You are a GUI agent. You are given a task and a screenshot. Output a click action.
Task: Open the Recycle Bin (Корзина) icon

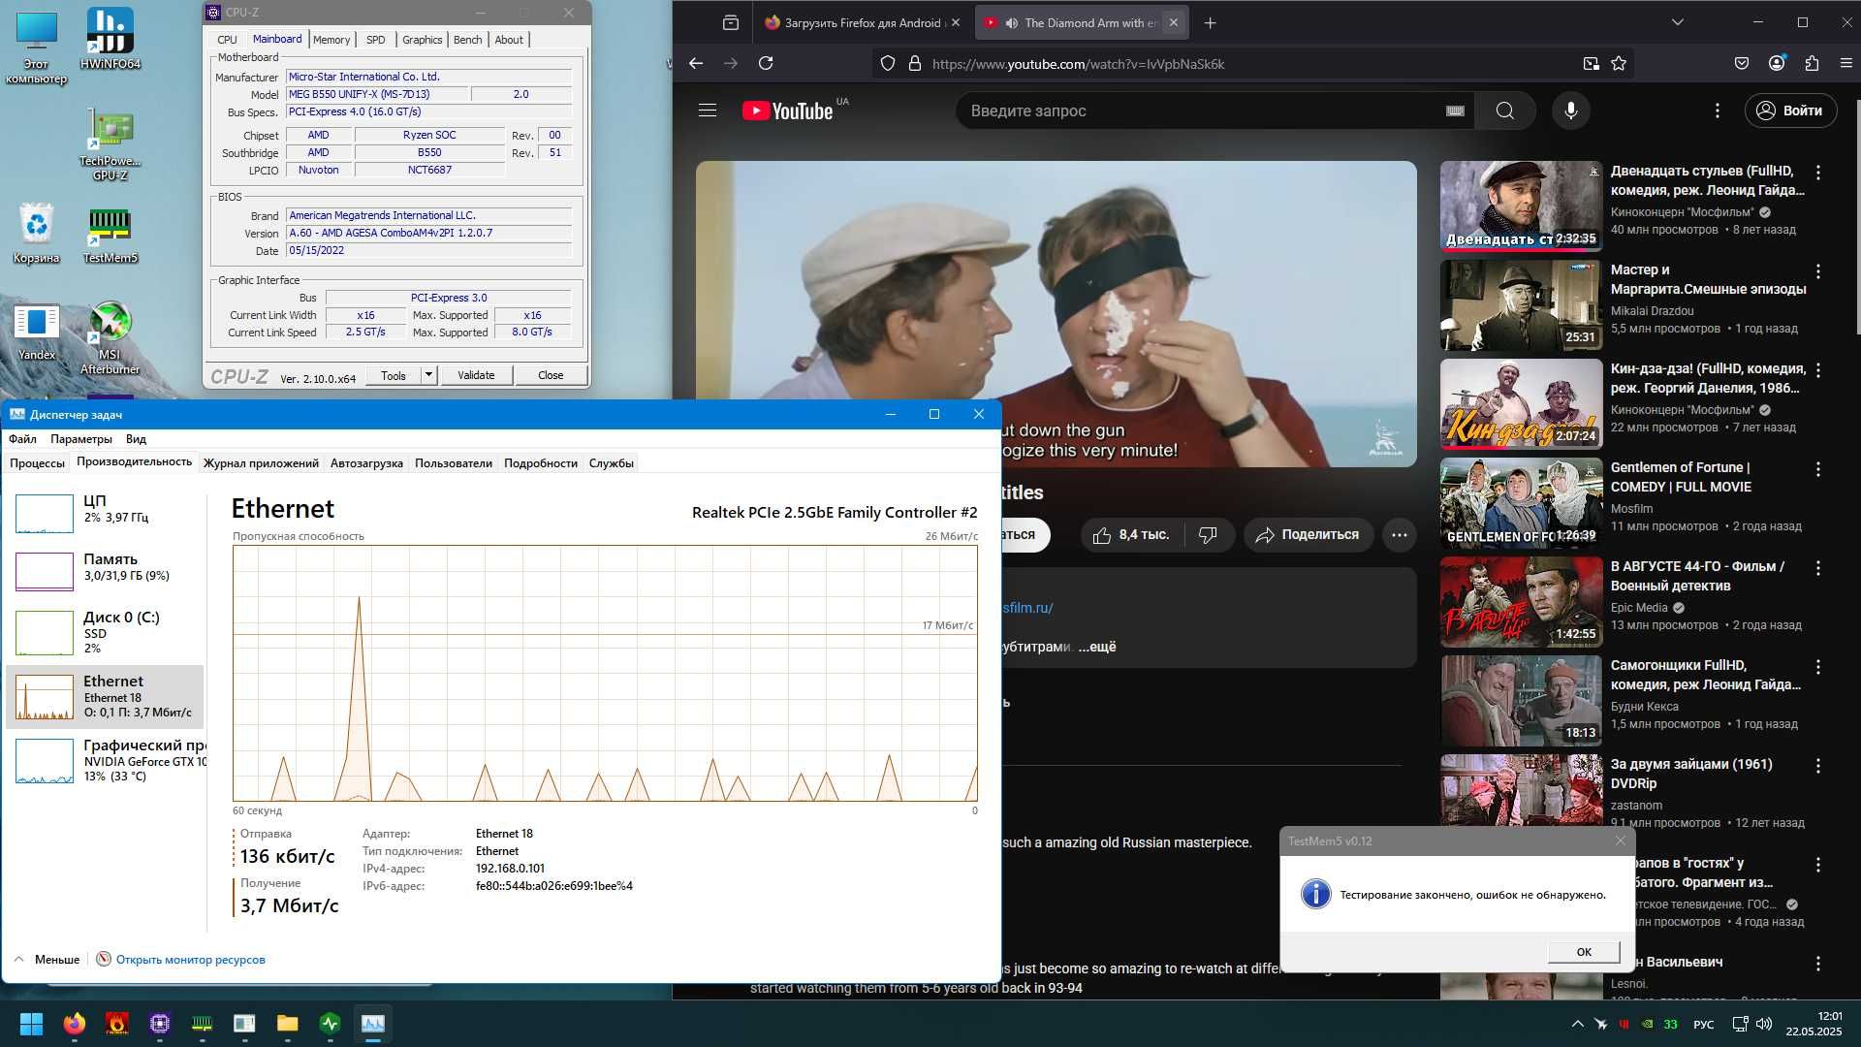(36, 234)
